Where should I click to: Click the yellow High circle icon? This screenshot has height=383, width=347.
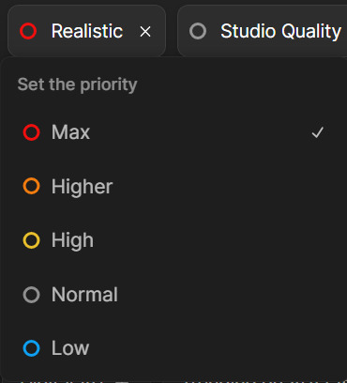[31, 240]
